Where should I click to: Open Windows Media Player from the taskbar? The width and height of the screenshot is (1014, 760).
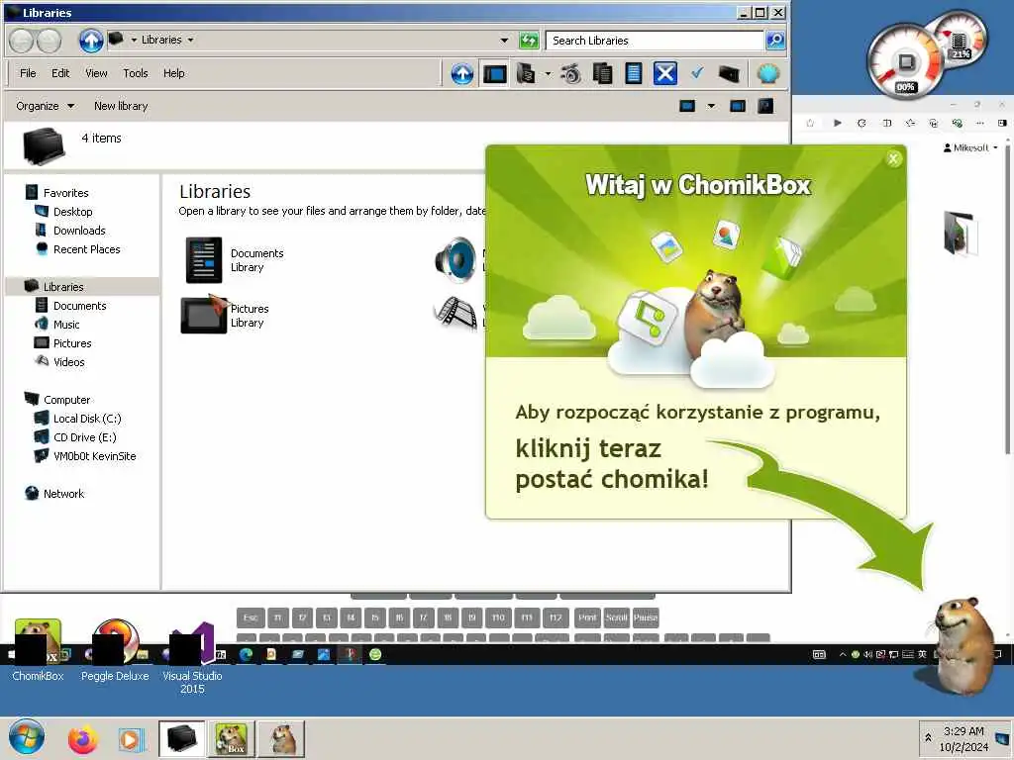point(130,738)
